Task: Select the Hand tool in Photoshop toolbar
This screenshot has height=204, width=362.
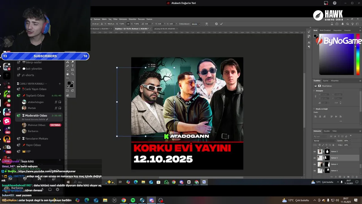Action: tap(67, 74)
